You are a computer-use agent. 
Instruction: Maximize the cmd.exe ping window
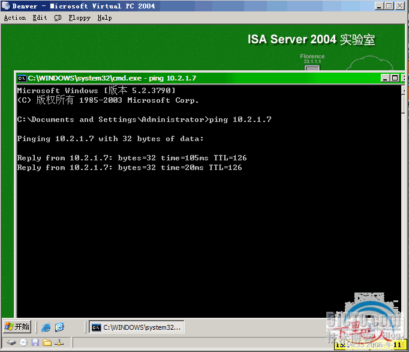(395, 78)
